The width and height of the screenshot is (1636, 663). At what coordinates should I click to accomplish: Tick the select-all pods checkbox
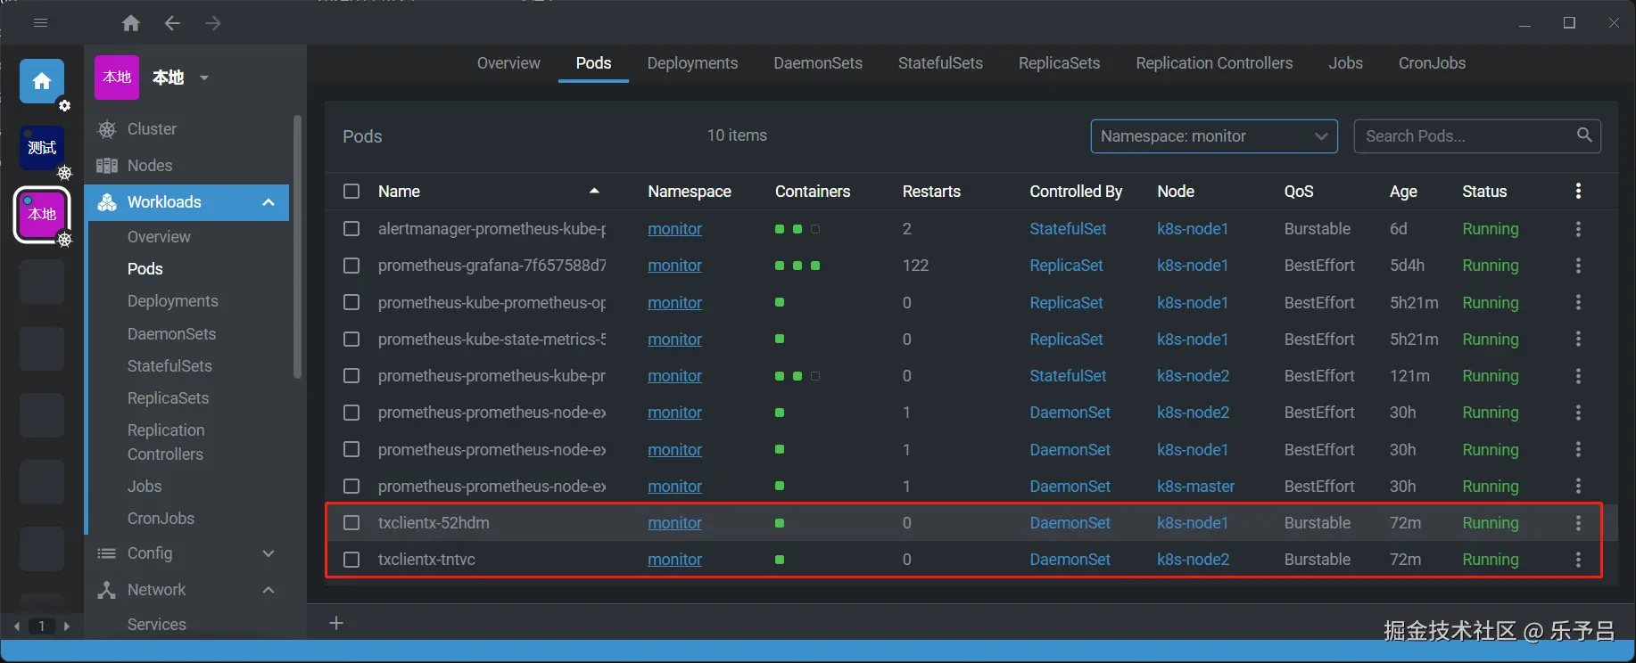(x=351, y=192)
